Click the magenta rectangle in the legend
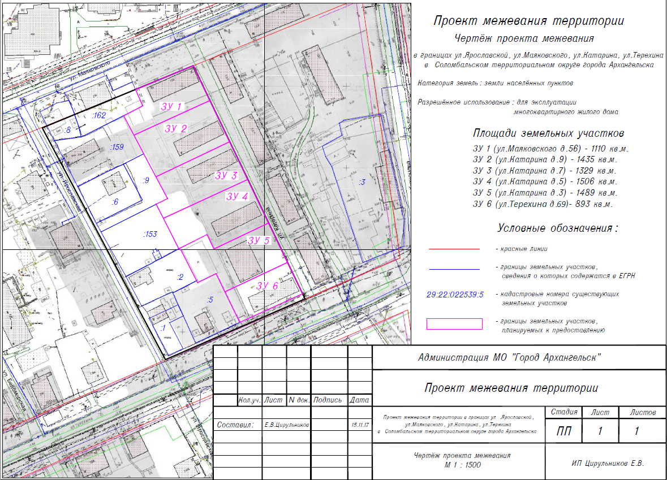Image resolution: width=667 pixels, height=480 pixels. [x=454, y=324]
